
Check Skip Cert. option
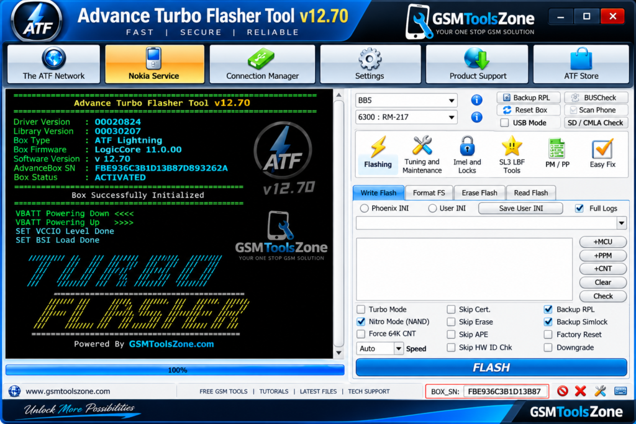click(451, 309)
